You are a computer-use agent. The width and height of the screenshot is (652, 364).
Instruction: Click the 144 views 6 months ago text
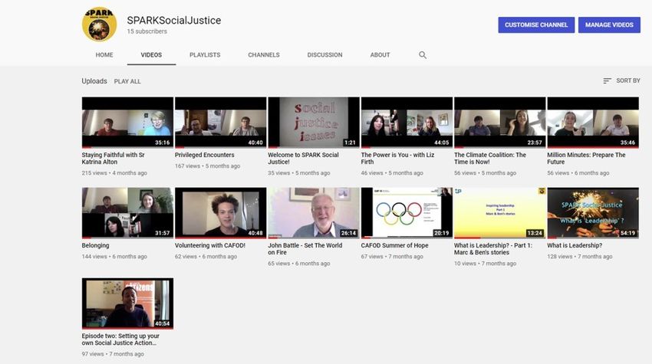click(x=114, y=257)
